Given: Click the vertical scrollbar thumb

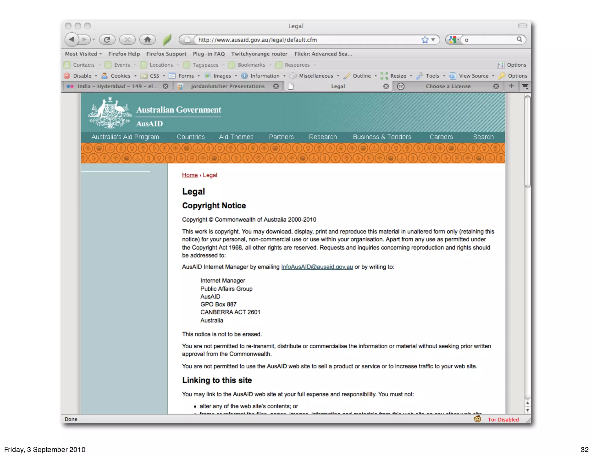Looking at the screenshot, I should (x=527, y=142).
